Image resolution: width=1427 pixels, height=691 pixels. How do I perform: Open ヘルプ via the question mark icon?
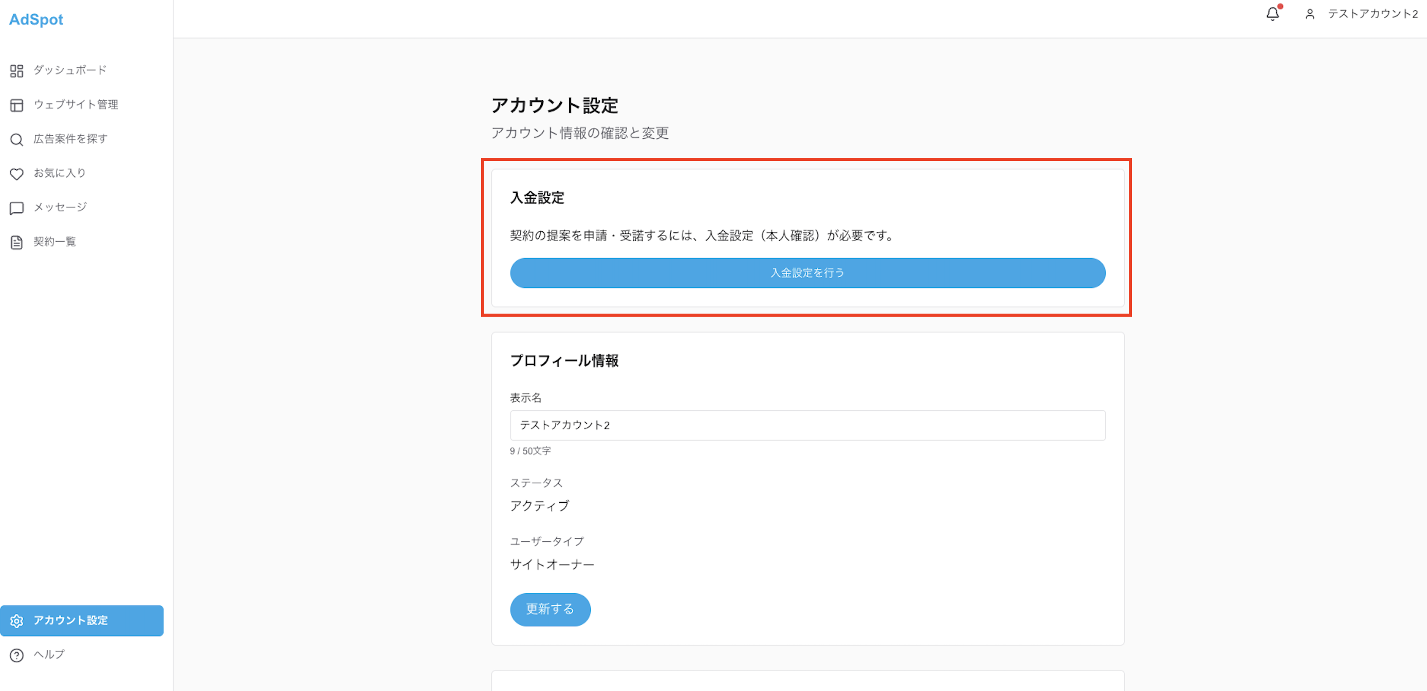(x=16, y=654)
